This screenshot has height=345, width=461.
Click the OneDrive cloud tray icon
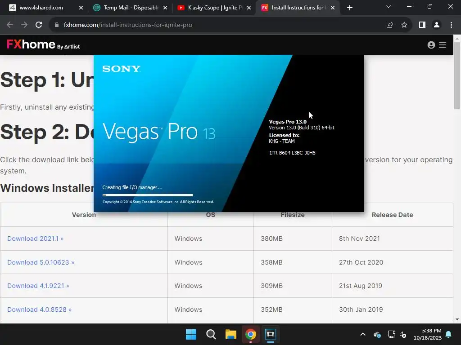point(377,334)
